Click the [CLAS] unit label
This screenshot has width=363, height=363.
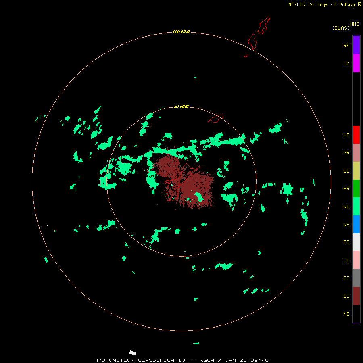click(x=341, y=28)
